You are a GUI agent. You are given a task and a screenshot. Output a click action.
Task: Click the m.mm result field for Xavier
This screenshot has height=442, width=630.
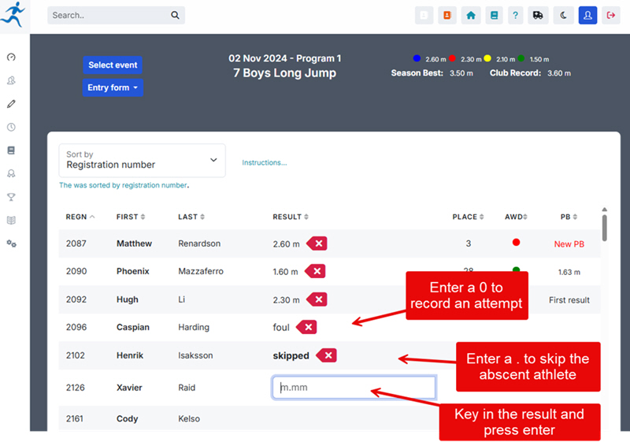[354, 388]
